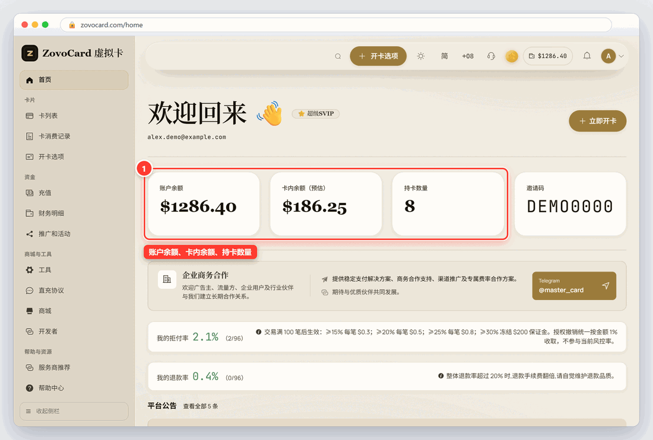Click the icon before 期待与优质伙伴共同发展
Screen dimensions: 653x440
[x=325, y=292]
